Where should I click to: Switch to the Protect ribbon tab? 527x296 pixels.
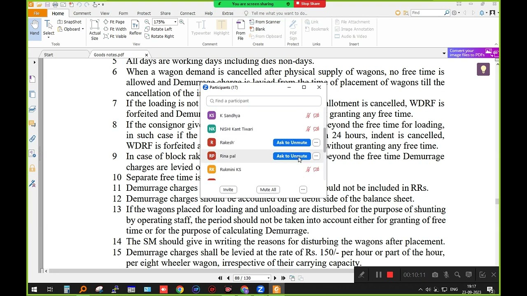(144, 13)
